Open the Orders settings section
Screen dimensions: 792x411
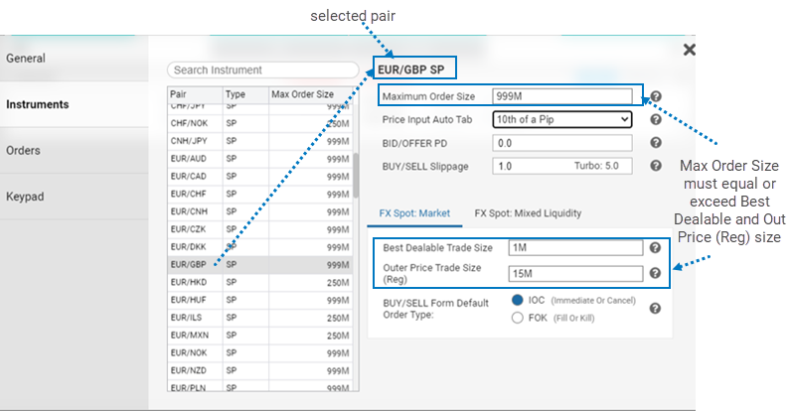tap(24, 150)
